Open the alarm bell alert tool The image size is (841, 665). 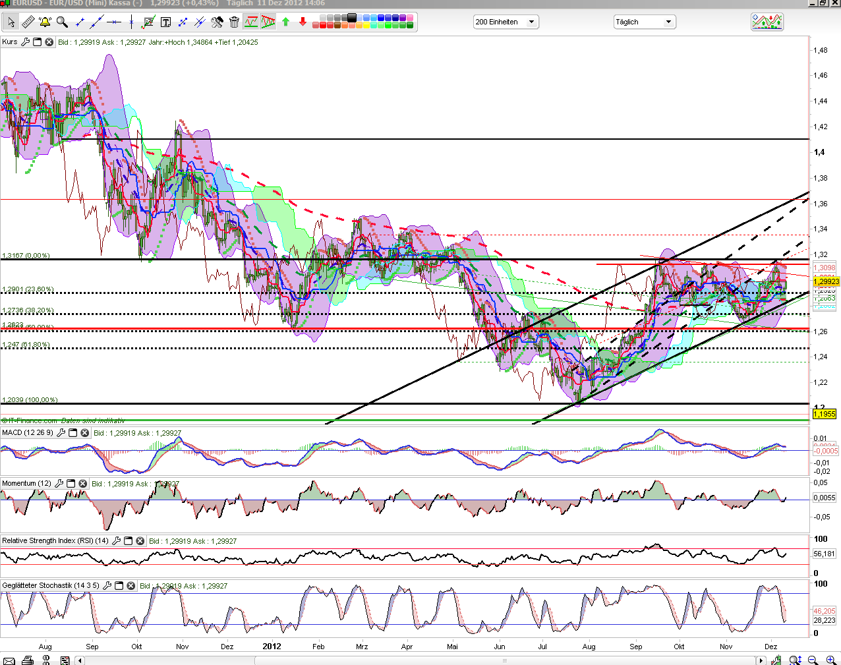(x=45, y=22)
